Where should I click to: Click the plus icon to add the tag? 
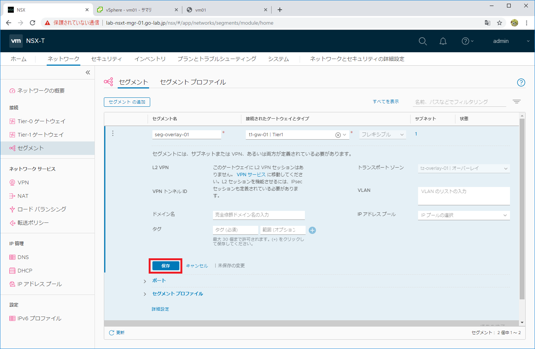coord(312,230)
